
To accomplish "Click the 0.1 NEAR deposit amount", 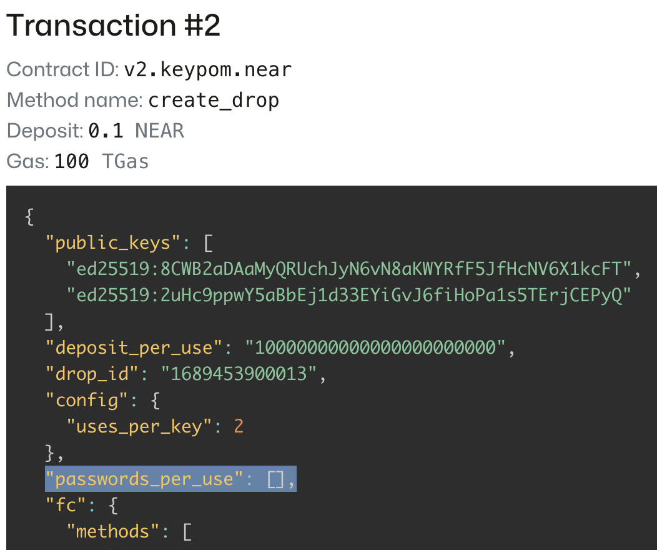I will pos(136,131).
